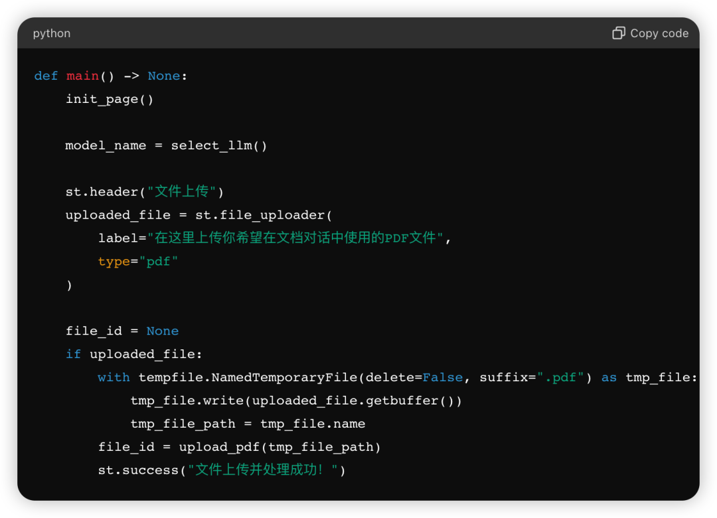Image resolution: width=717 pixels, height=518 pixels.
Task: Click the orange "type" keyword argument
Action: pos(114,262)
